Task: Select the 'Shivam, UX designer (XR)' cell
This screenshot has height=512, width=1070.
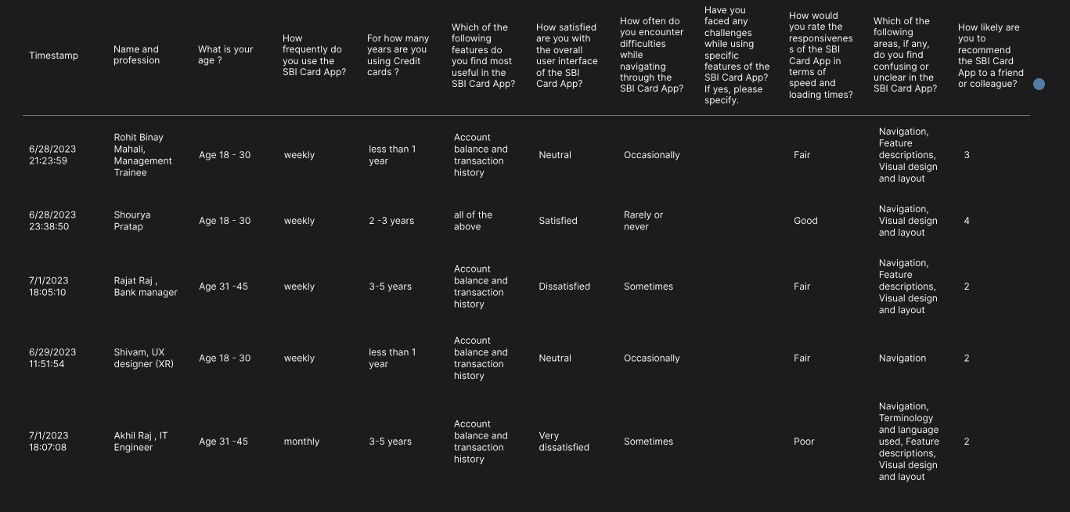Action: 144,359
